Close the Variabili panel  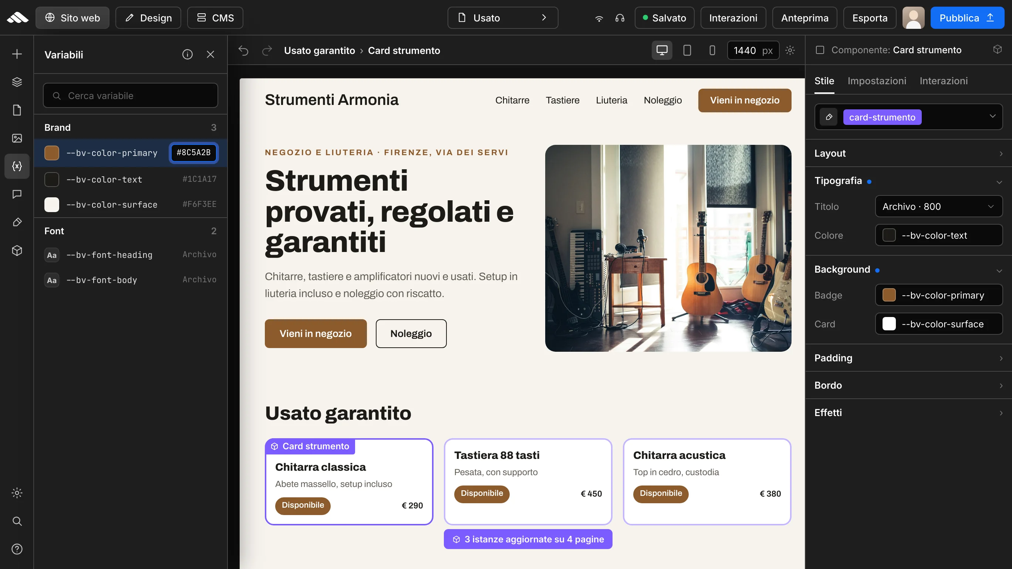pos(210,55)
